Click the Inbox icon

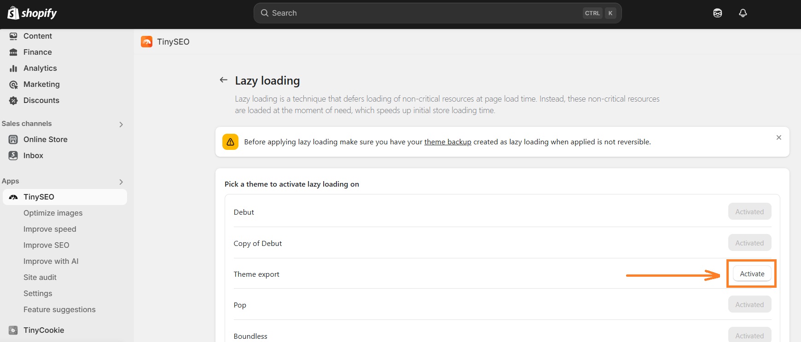click(13, 155)
